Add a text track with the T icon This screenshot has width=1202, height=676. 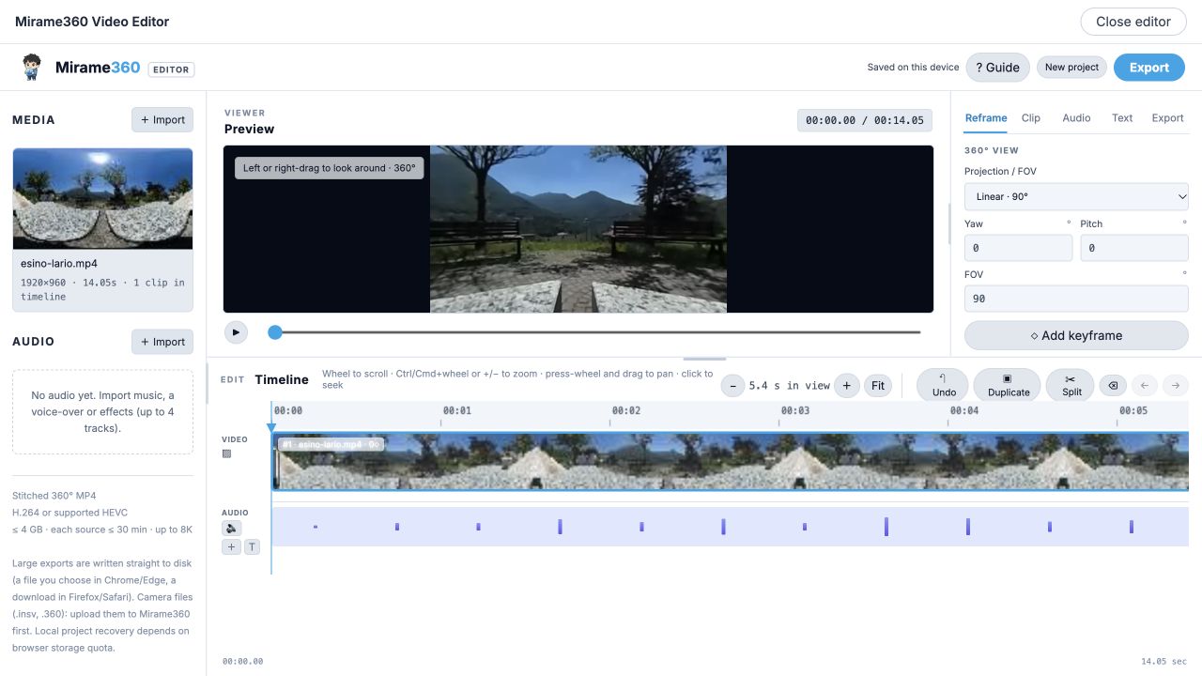coord(252,546)
